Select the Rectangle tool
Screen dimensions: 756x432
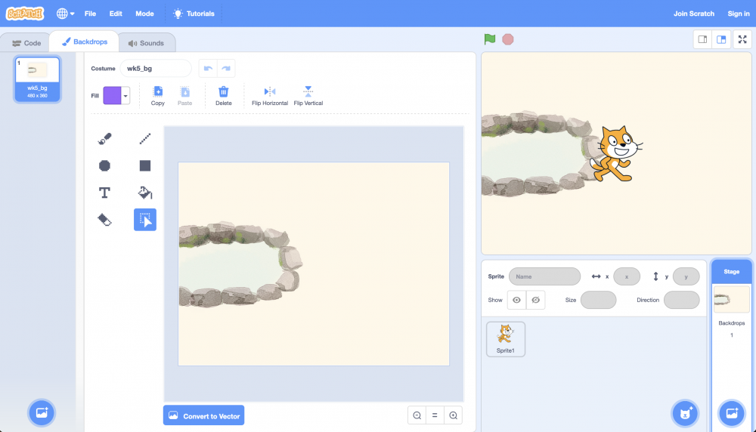click(145, 165)
